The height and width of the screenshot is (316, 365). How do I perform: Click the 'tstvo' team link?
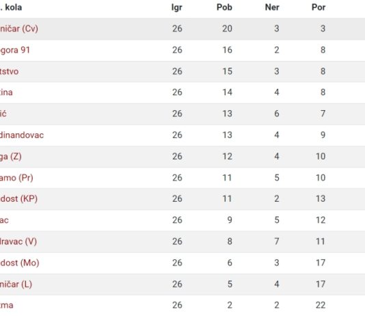tap(9, 71)
